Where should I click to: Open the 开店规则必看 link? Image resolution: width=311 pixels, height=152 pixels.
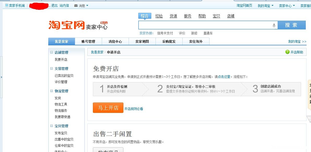pyautogui.click(x=134, y=109)
